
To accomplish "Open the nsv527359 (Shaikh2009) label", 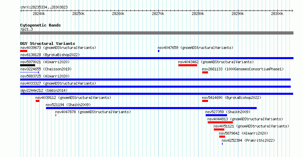I will 228,112.
